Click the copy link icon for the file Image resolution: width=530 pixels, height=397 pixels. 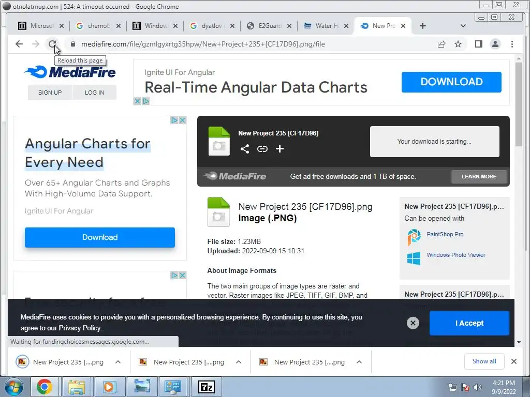(262, 149)
